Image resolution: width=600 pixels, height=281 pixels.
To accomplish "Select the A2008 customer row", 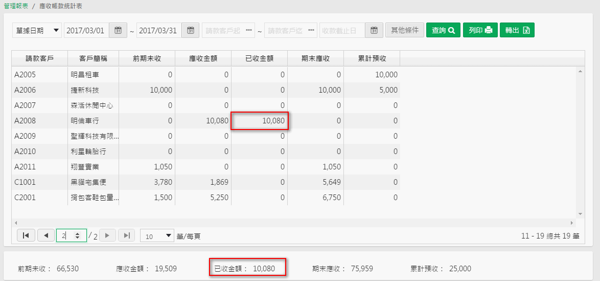I will [206, 121].
